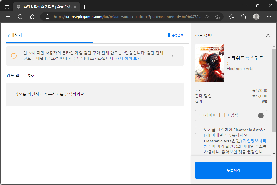Viewport: 277px width, 185px height.
Task: Add this page to favorites star icon
Action: tap(217, 17)
